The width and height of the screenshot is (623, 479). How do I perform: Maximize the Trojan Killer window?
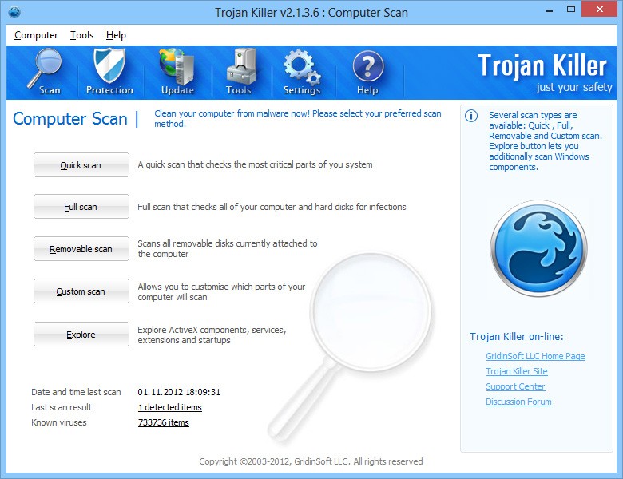tap(571, 10)
